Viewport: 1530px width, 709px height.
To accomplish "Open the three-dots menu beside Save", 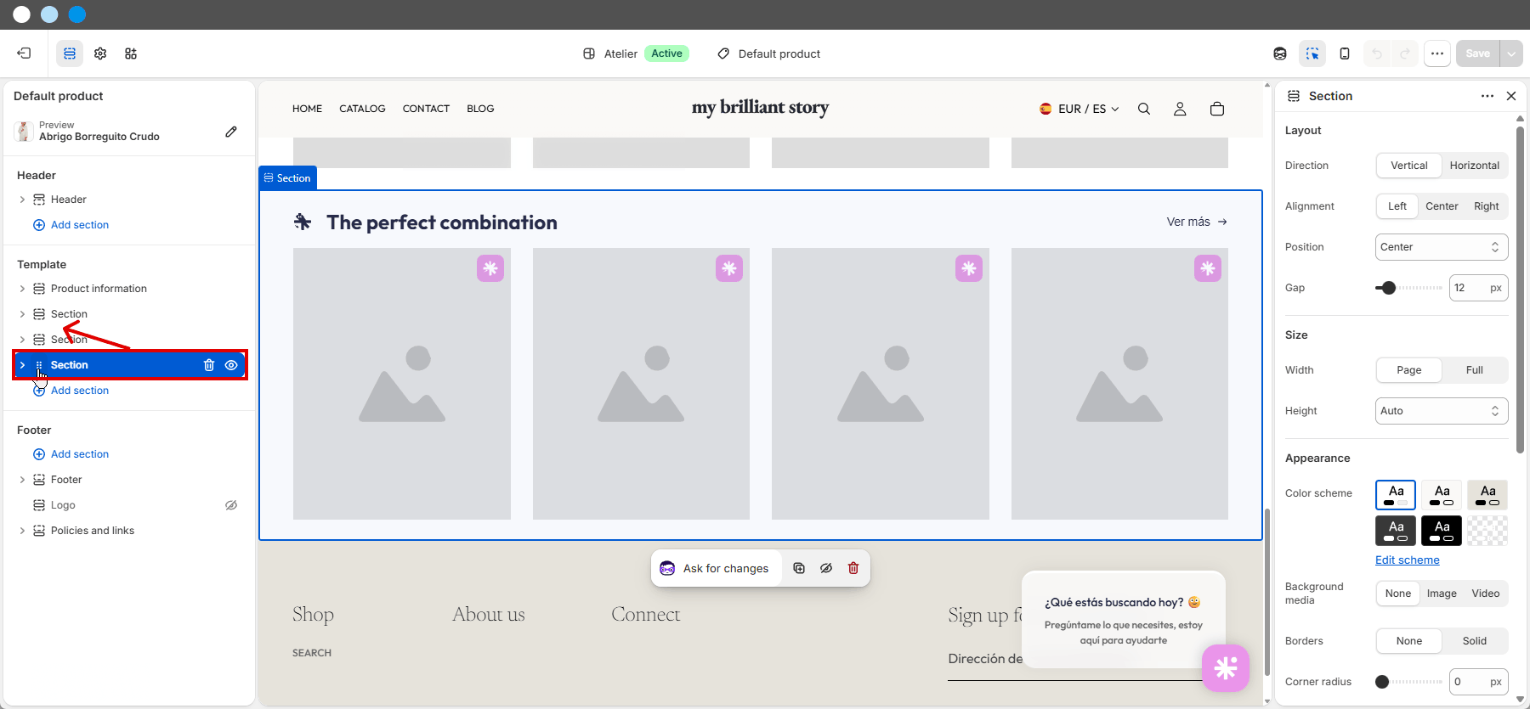I will (1437, 53).
